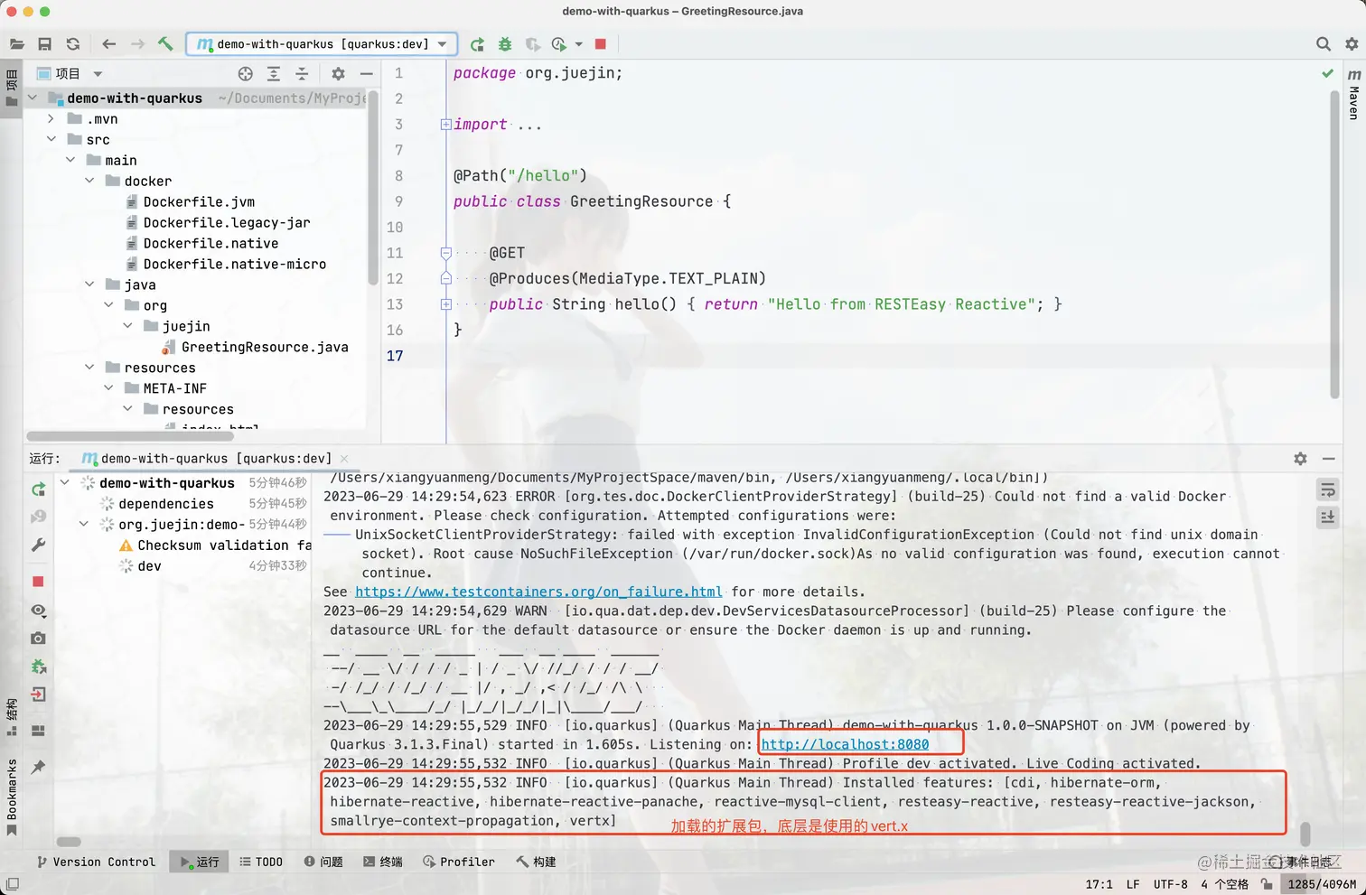
Task: Click the green inspection checkmark in the editor
Action: pos(1327,73)
